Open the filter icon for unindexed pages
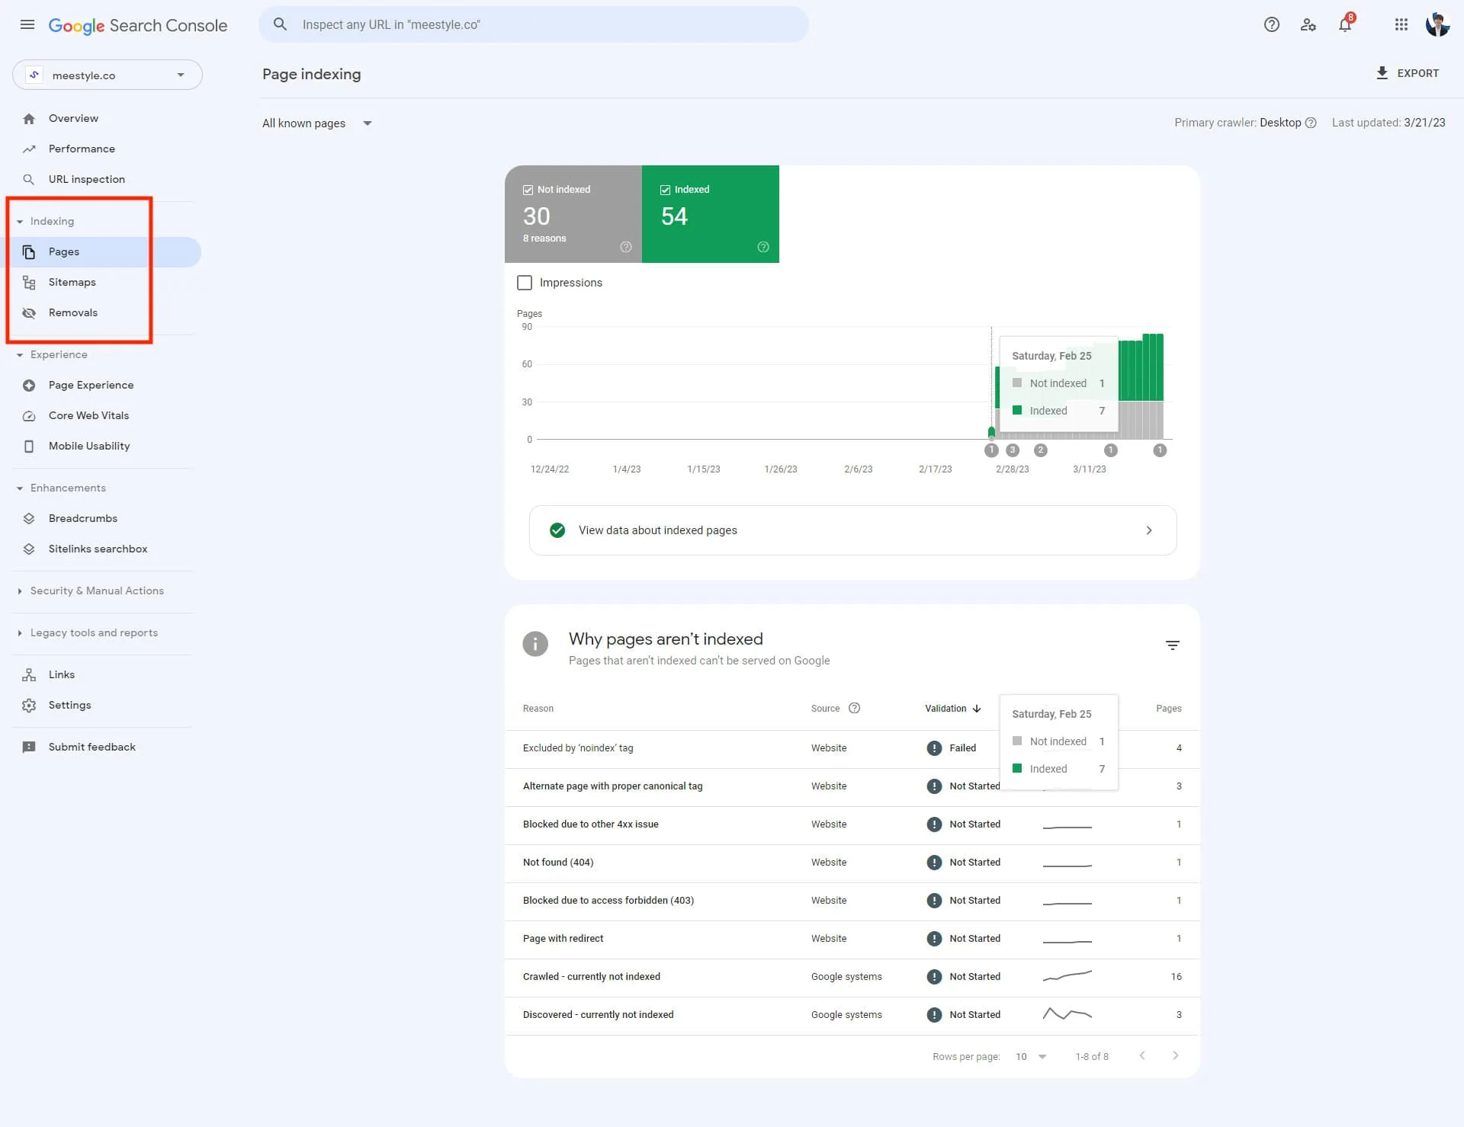 1172,645
